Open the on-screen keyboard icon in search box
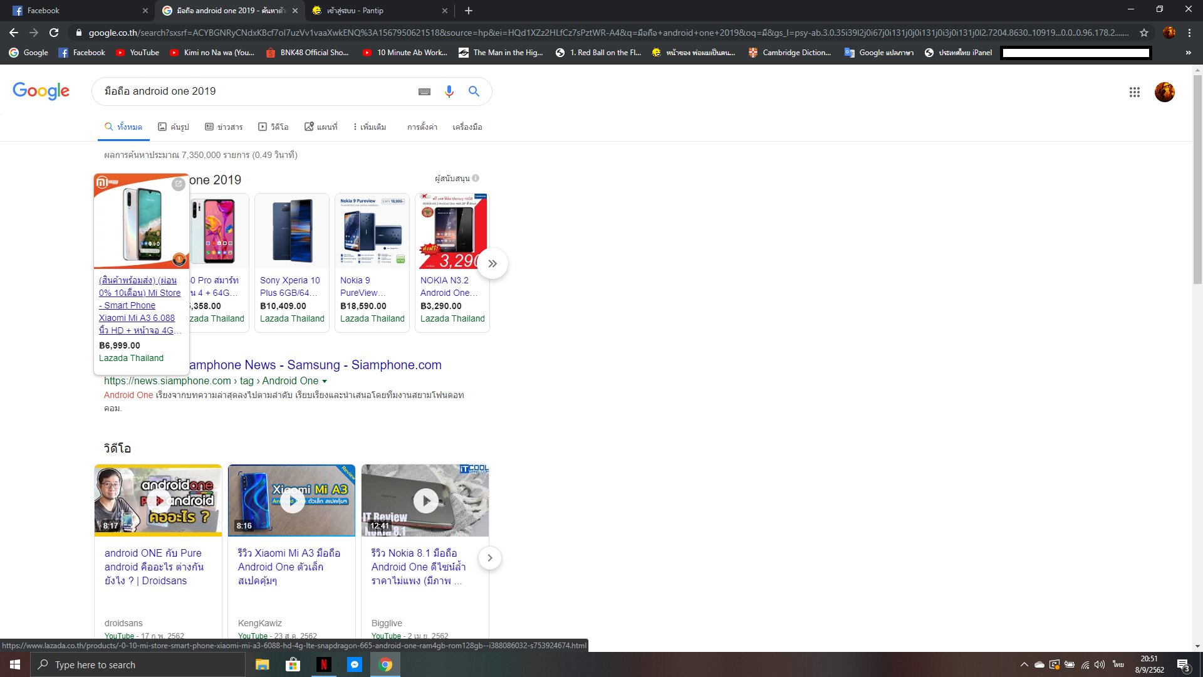Screen dimensions: 1203x677 click(x=424, y=92)
